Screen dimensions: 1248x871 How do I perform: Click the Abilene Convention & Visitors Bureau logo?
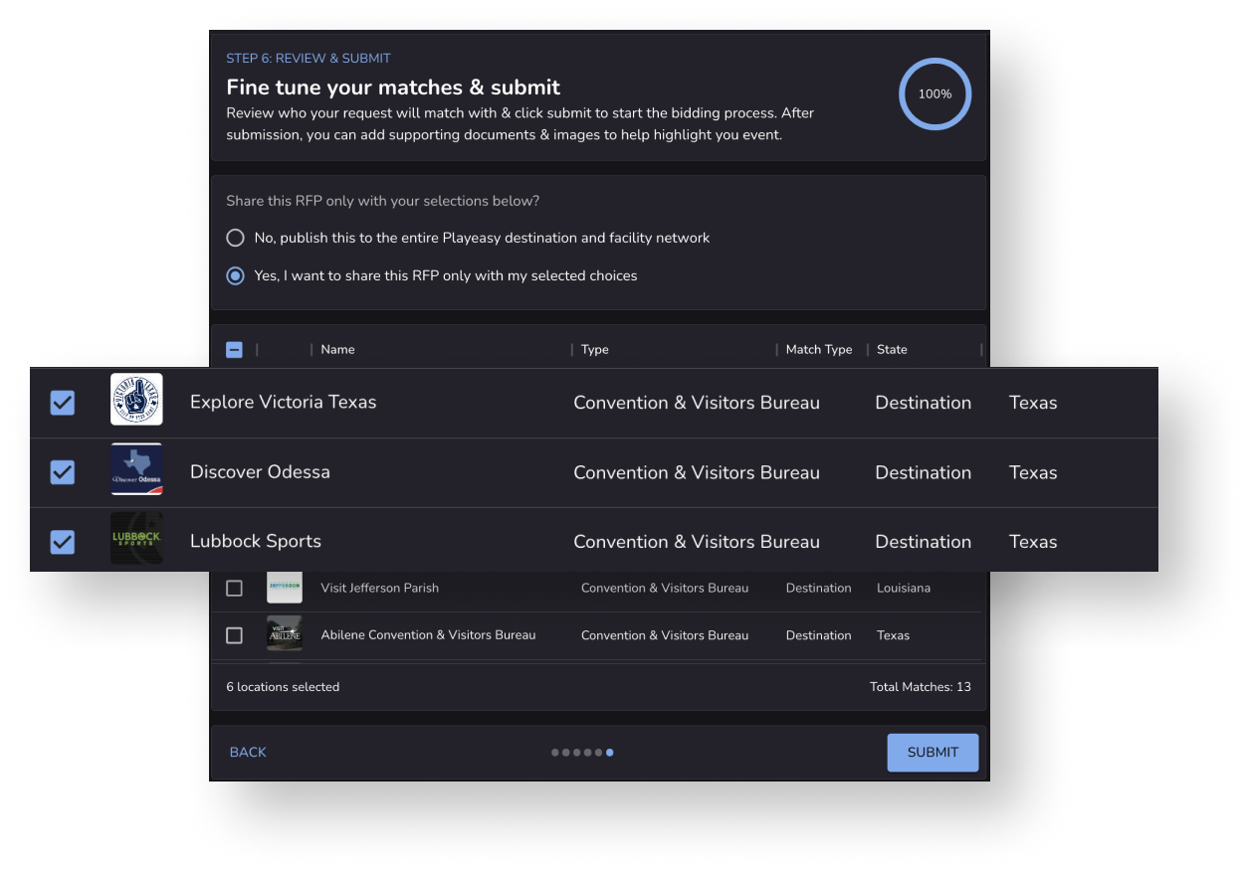coord(285,634)
